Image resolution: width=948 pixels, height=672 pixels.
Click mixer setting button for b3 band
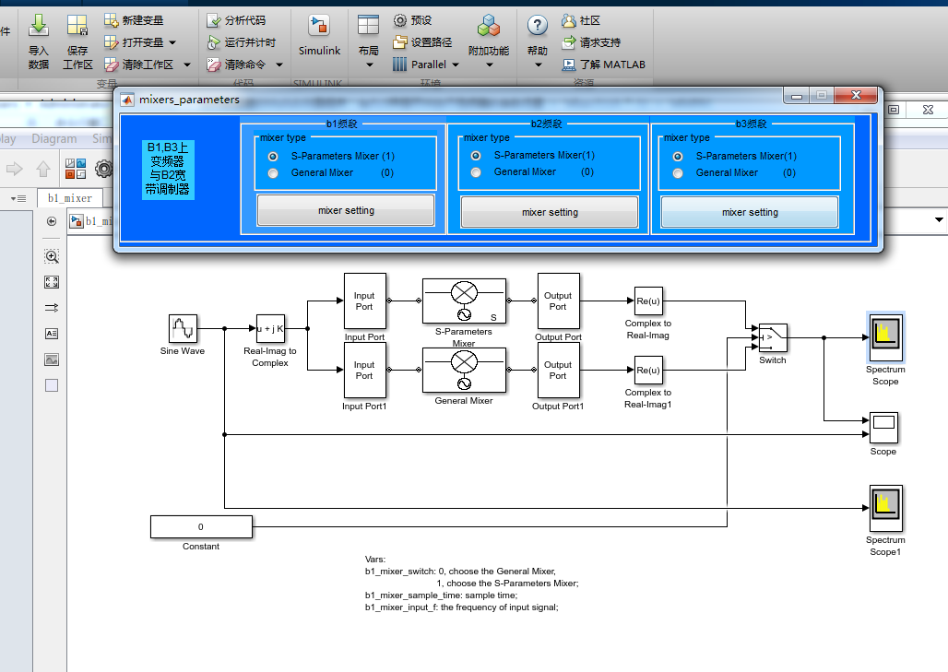click(750, 212)
